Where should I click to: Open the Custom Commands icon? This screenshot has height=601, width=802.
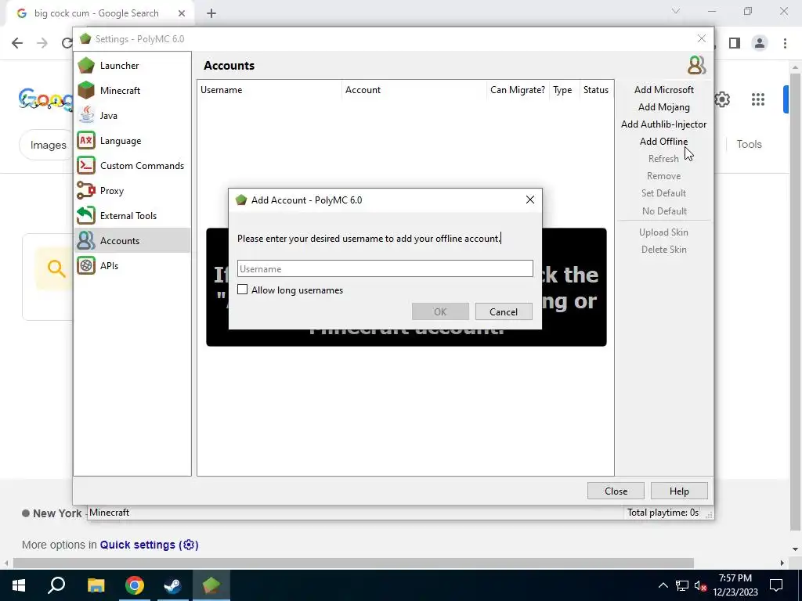coord(86,166)
